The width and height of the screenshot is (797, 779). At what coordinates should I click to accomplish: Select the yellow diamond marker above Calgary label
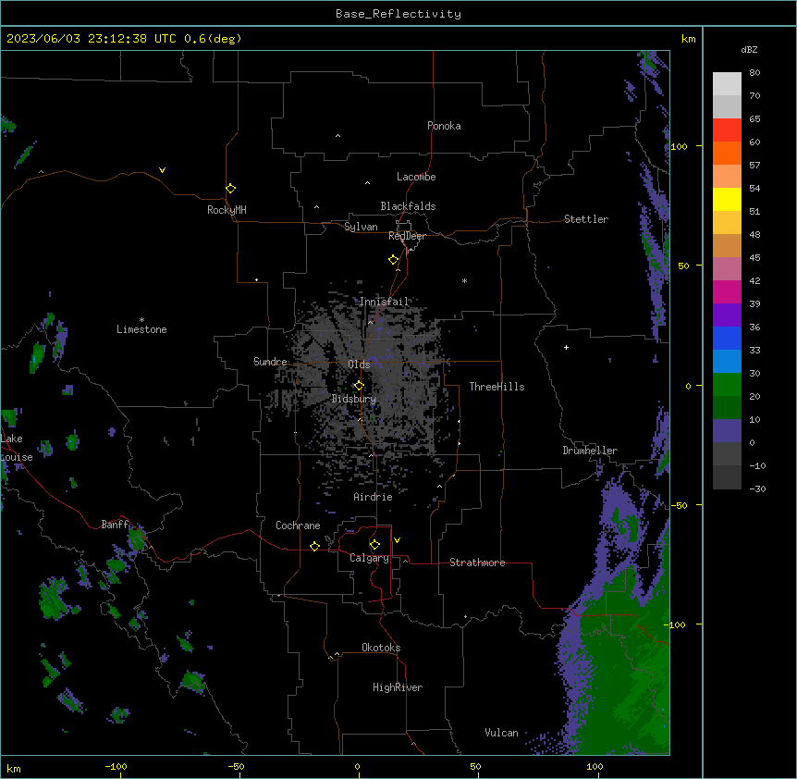point(374,545)
